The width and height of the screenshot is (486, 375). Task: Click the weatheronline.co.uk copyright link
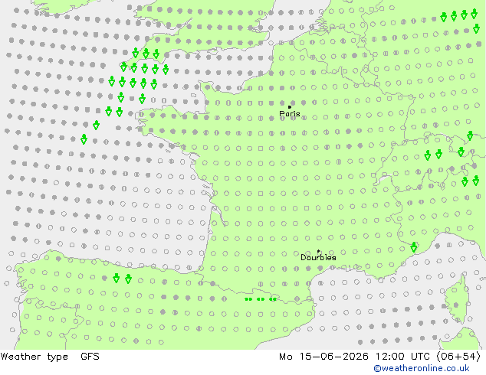coord(422,368)
